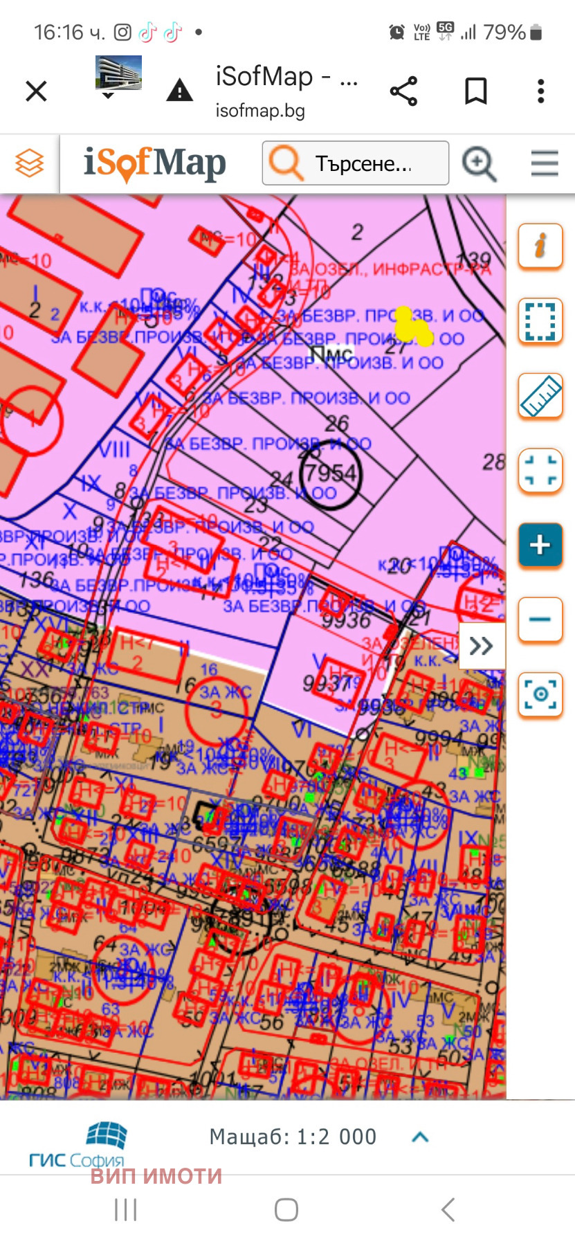Type in the Търсене search field
This screenshot has width=575, height=1246.
(363, 164)
